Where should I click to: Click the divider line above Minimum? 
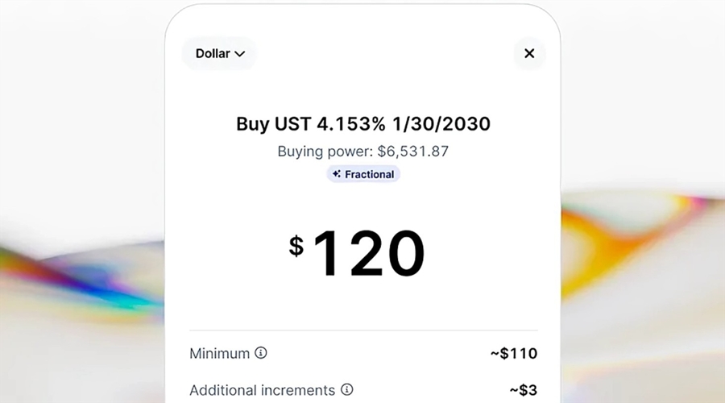coord(363,330)
